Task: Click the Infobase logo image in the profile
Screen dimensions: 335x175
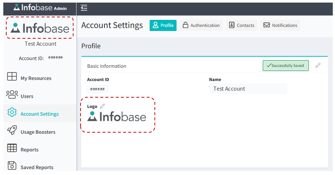Action: [117, 116]
